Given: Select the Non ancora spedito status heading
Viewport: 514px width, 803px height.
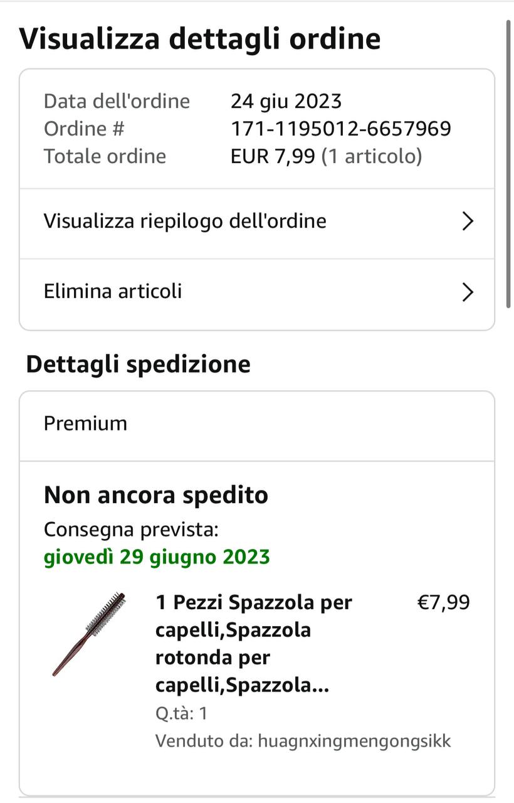Looking at the screenshot, I should coord(156,496).
